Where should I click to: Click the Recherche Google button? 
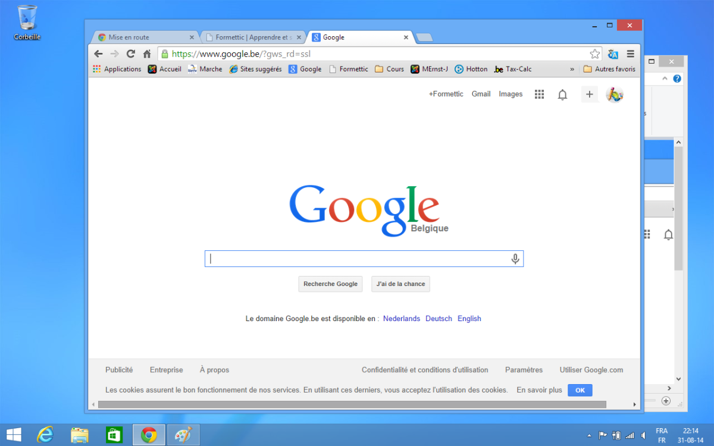pyautogui.click(x=330, y=284)
